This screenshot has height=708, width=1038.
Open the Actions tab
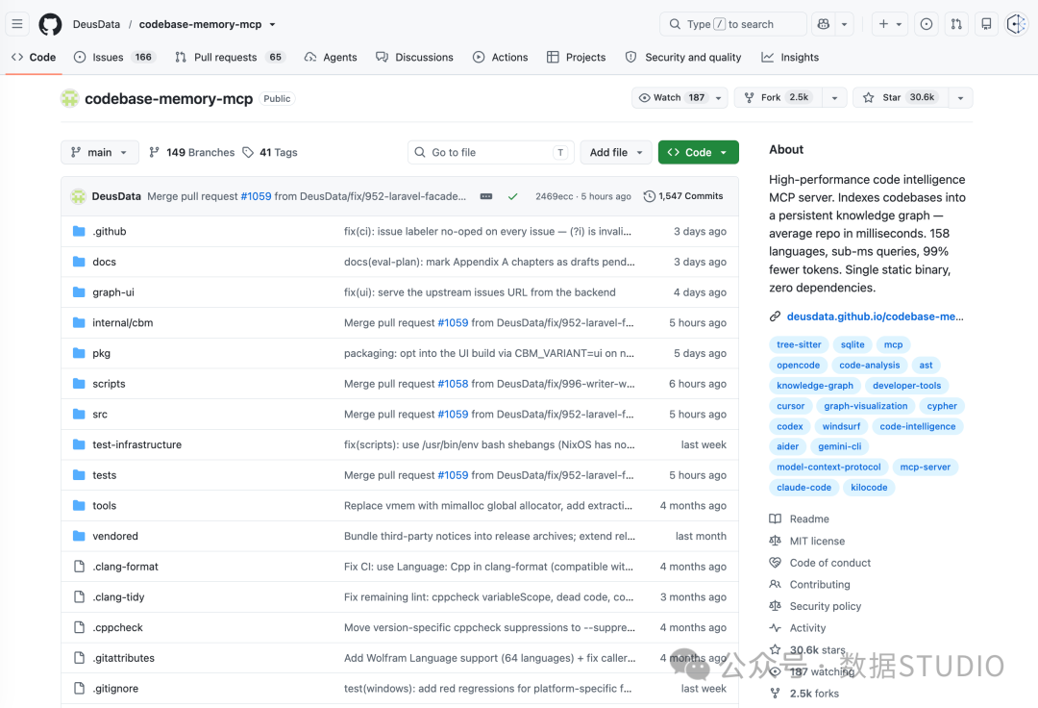pyautogui.click(x=501, y=57)
